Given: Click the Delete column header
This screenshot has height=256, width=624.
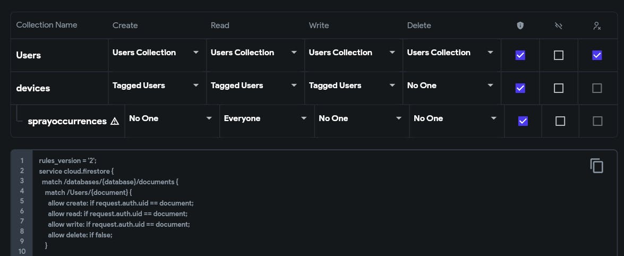Looking at the screenshot, I should coord(419,25).
